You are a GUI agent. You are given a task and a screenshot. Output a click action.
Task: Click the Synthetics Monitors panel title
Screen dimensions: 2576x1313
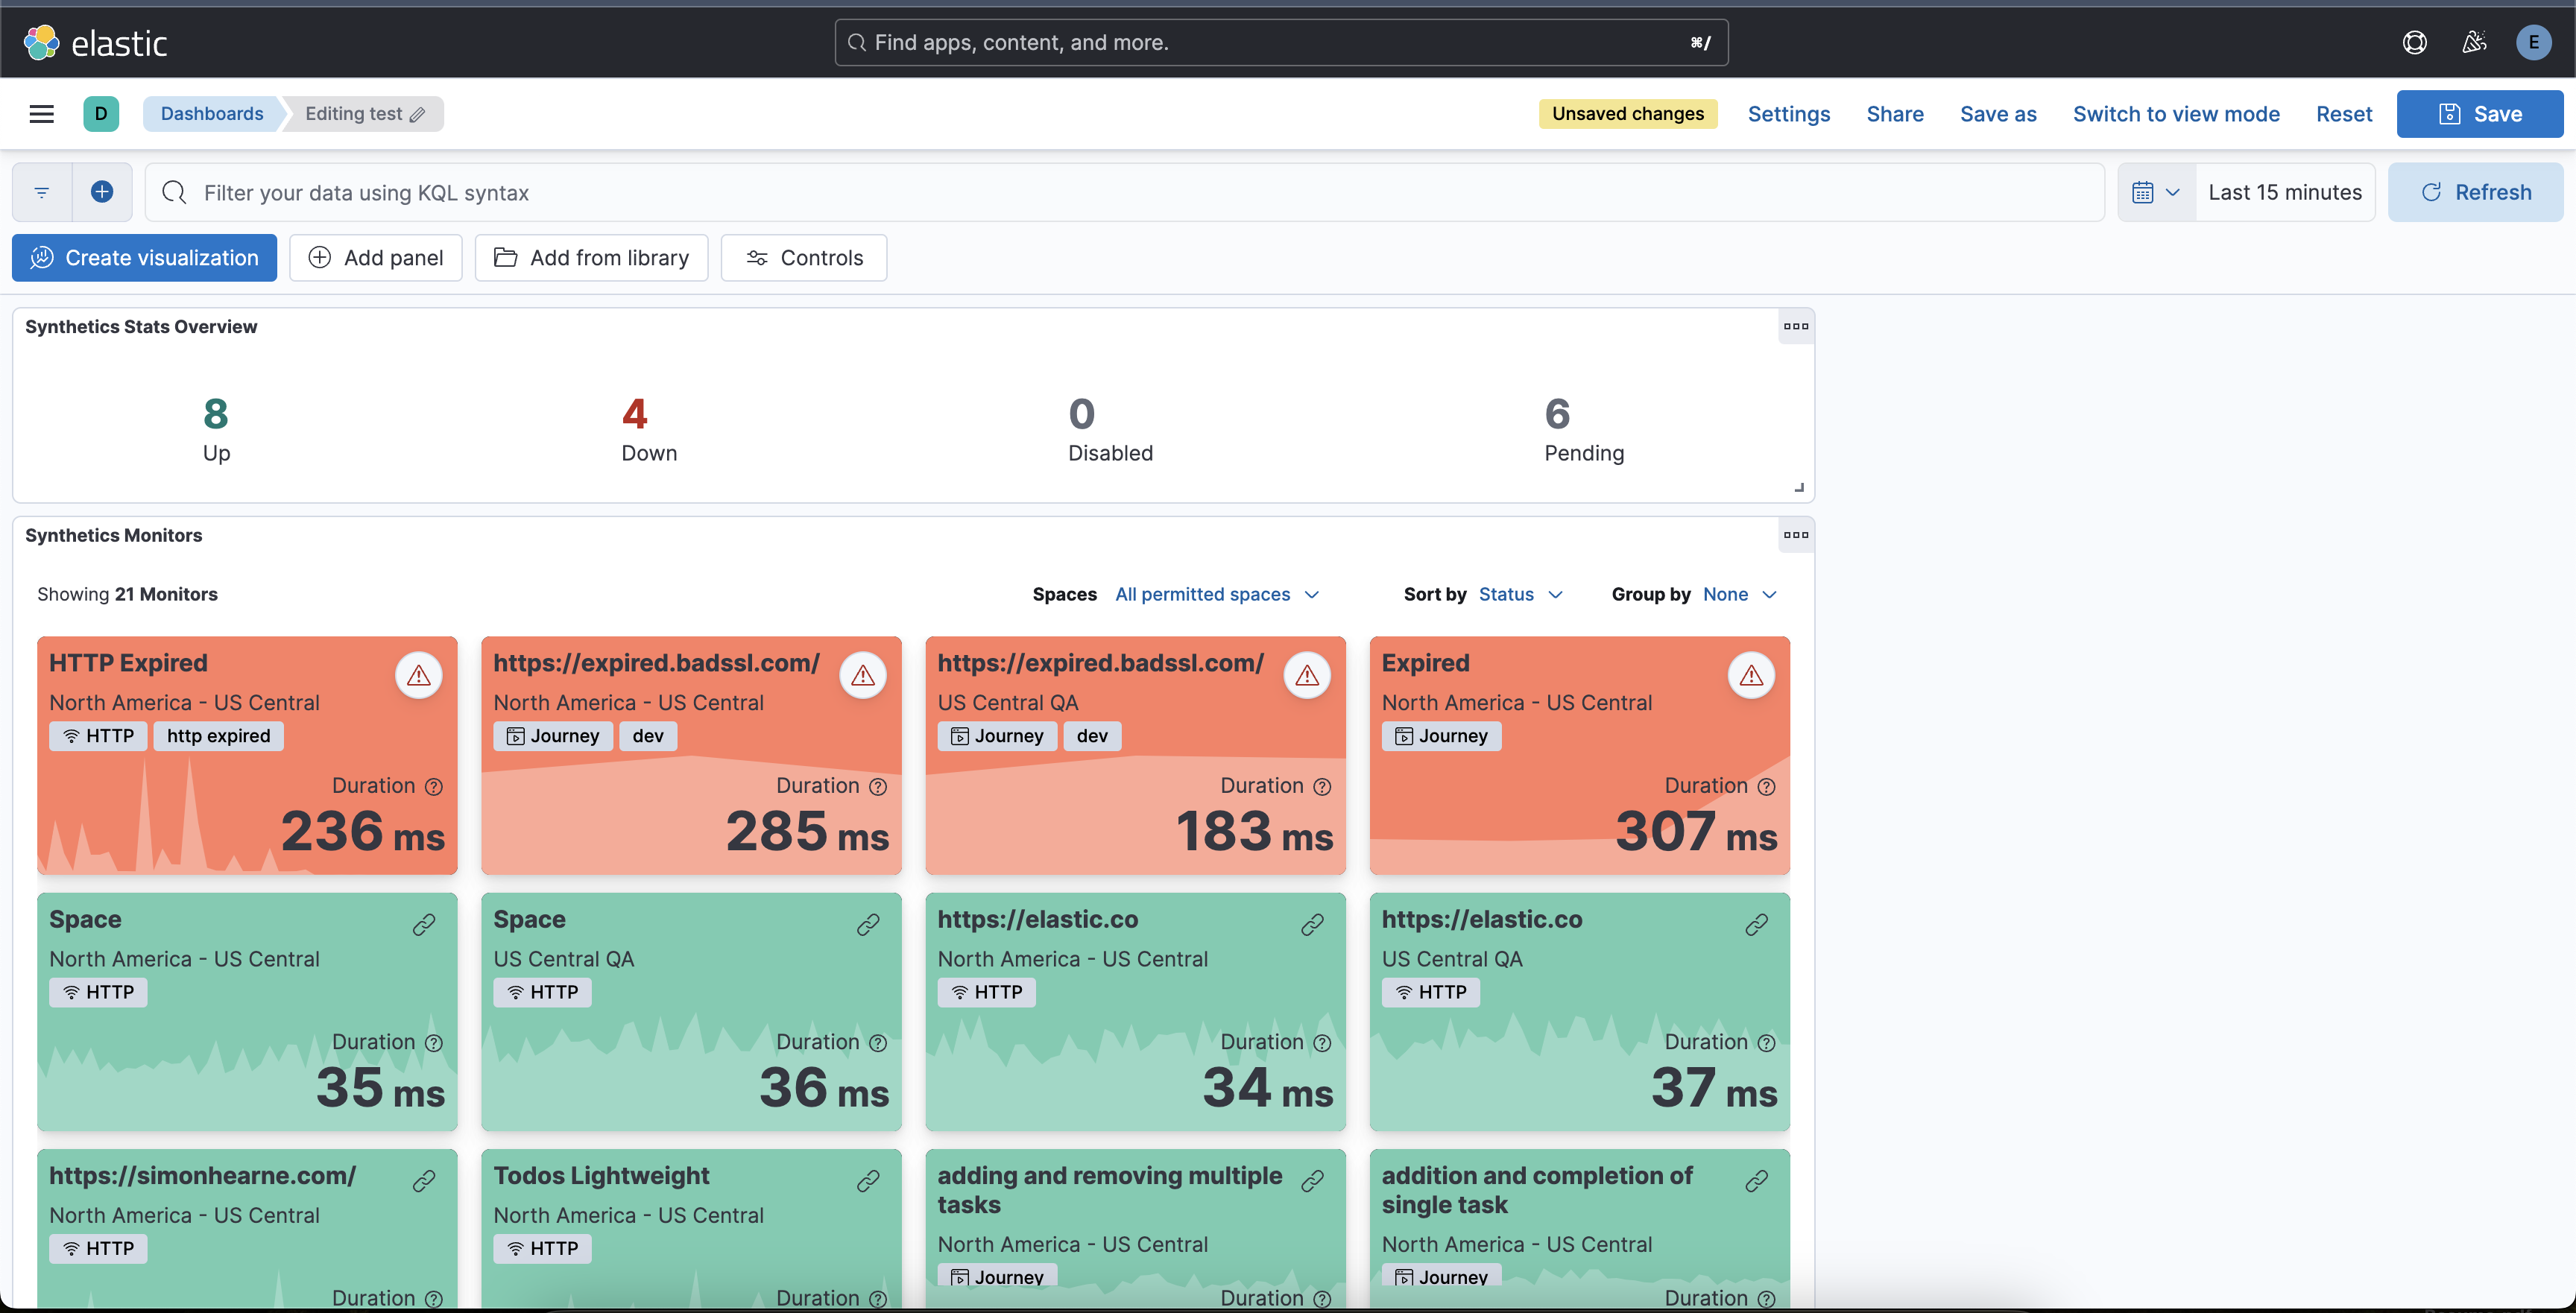pyautogui.click(x=113, y=535)
